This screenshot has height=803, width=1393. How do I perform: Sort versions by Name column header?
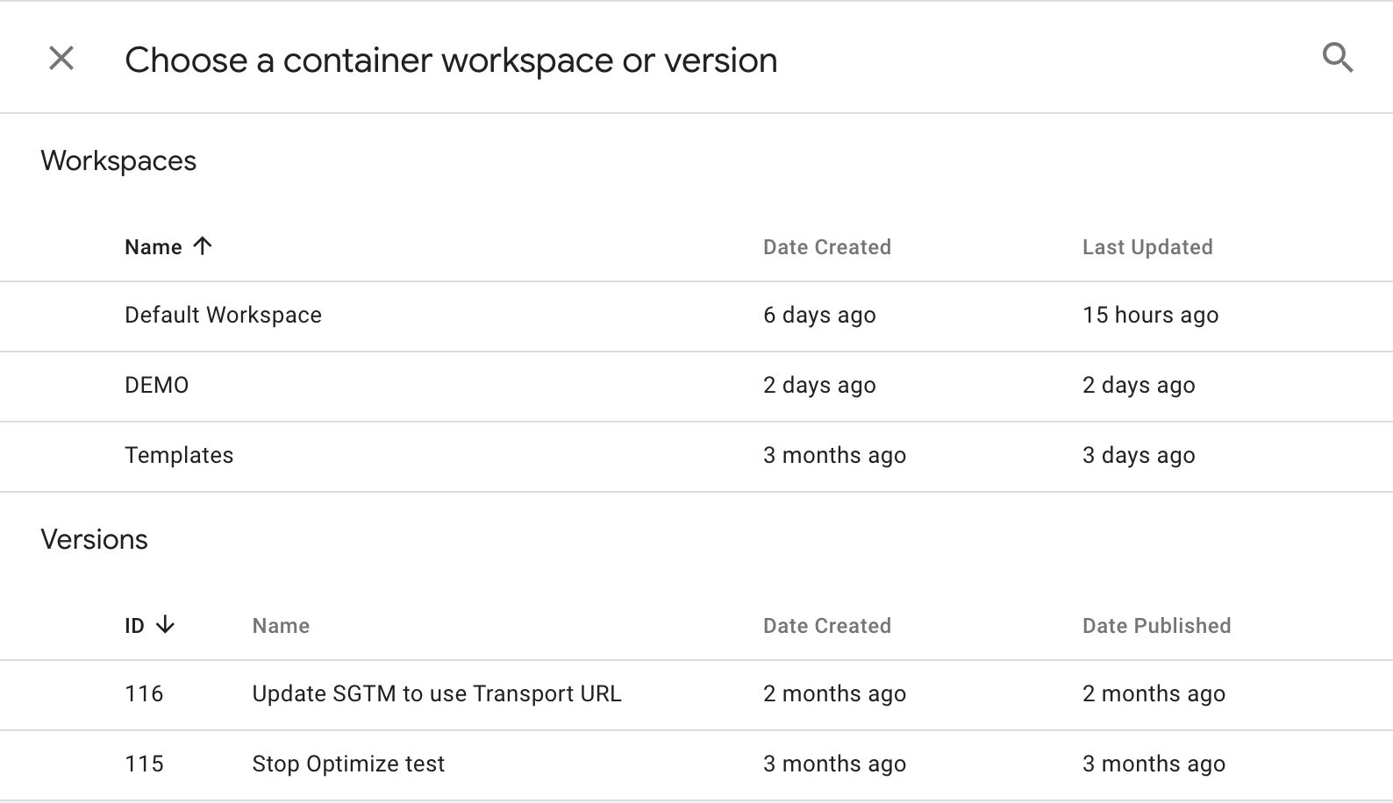[281, 626]
